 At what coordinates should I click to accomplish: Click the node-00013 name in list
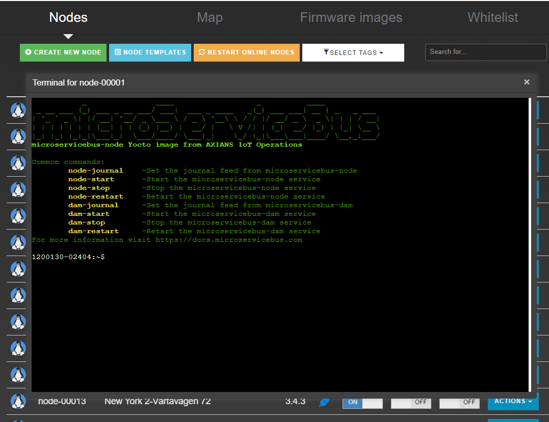pos(62,401)
